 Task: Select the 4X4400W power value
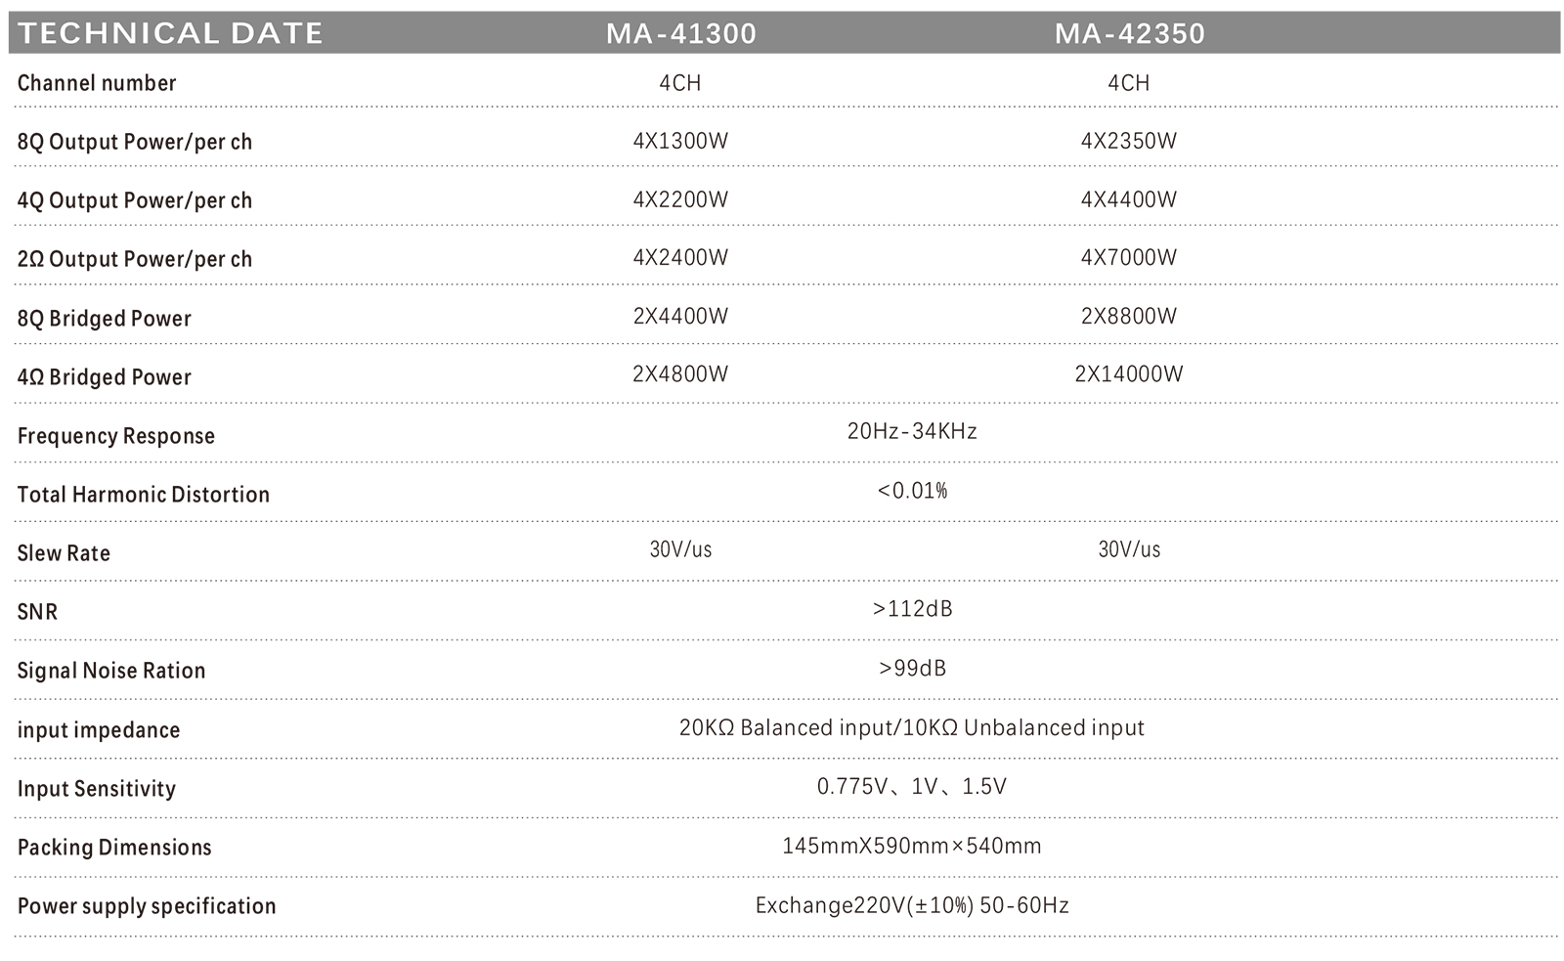1129,199
